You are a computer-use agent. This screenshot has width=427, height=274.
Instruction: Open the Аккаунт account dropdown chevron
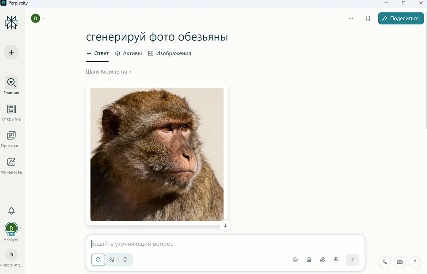[20, 229]
